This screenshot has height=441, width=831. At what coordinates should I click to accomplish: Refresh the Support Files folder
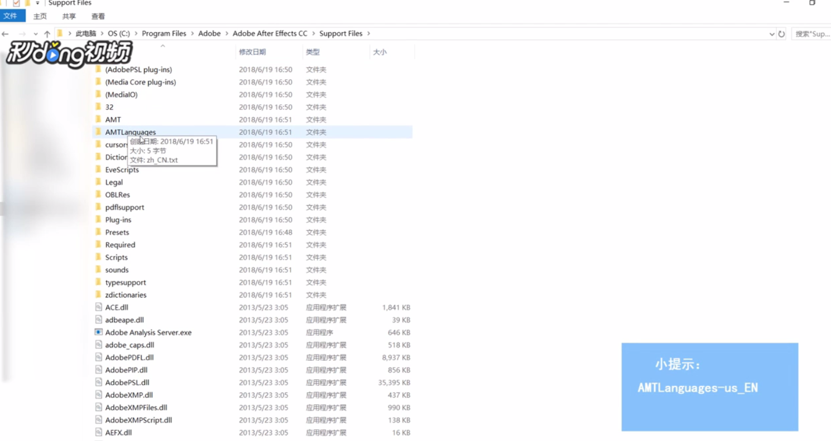point(781,34)
